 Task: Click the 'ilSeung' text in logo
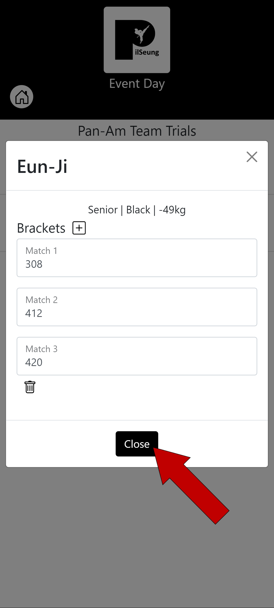tap(147, 52)
